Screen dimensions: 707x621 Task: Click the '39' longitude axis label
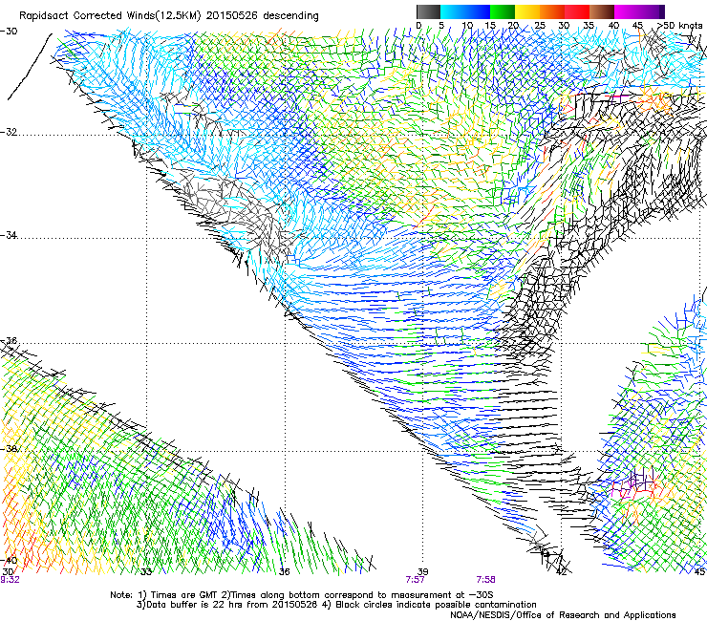pos(422,572)
